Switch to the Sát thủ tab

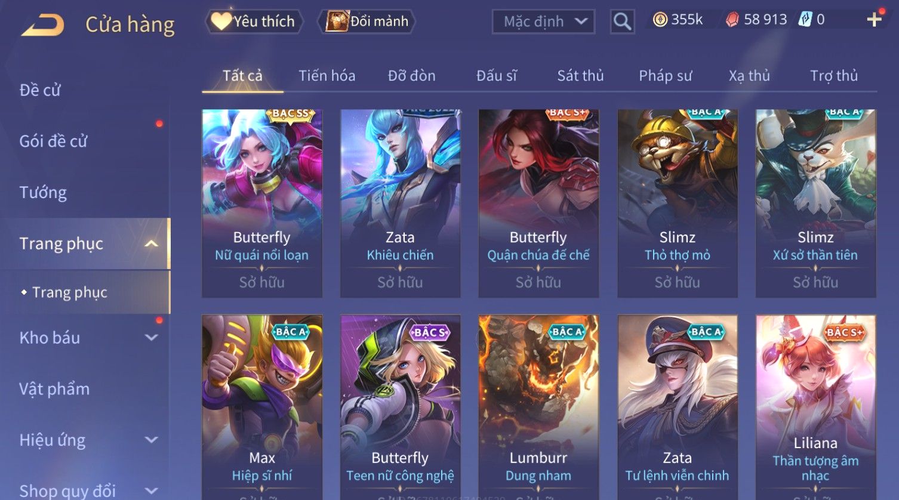580,76
